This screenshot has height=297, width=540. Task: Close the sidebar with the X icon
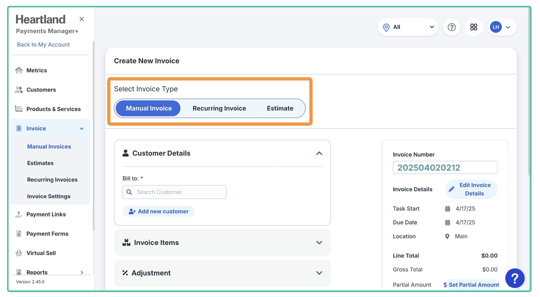(x=81, y=19)
